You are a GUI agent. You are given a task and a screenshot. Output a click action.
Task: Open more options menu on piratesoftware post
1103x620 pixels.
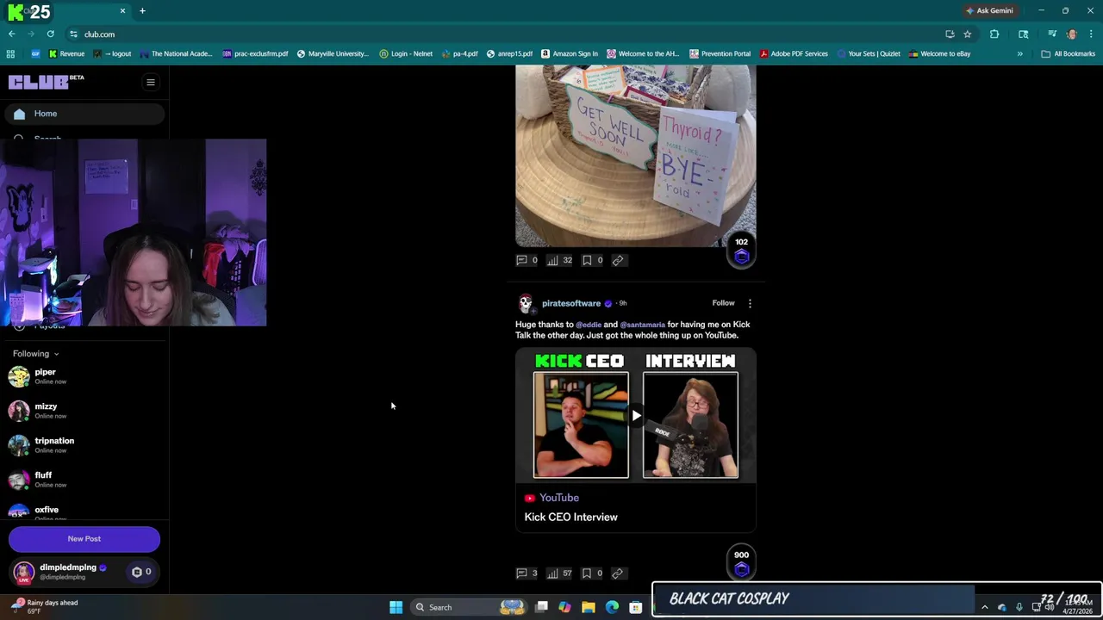(x=750, y=303)
